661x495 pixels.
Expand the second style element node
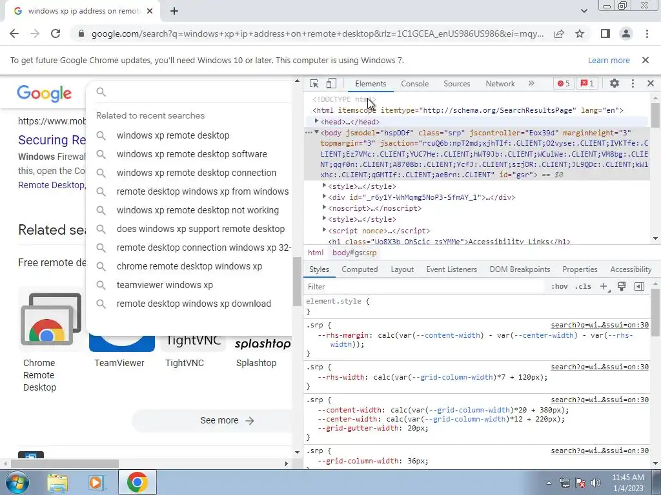click(x=324, y=218)
